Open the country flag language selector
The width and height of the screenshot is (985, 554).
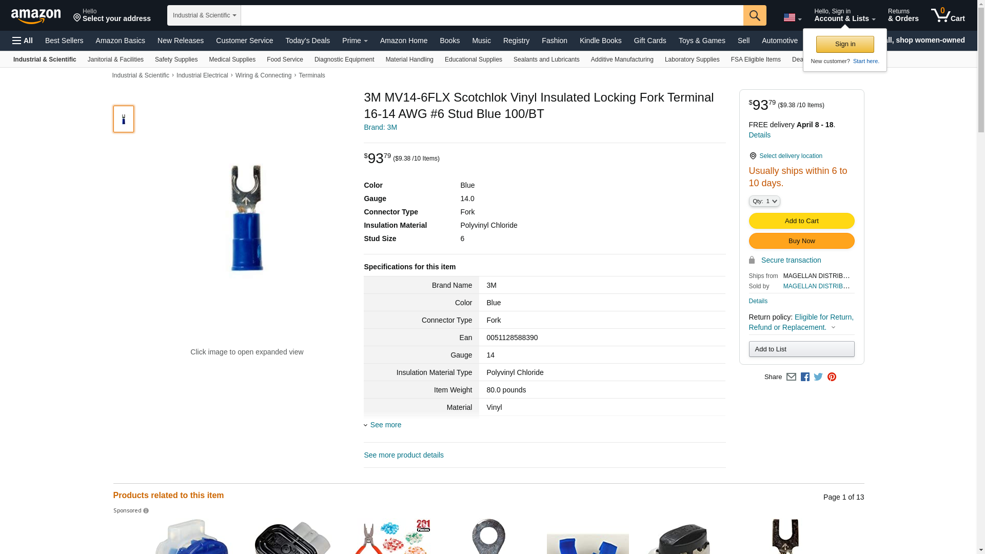point(792,17)
